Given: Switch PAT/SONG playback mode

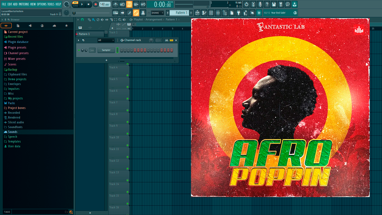Looking at the screenshot, I should pos(76,4).
